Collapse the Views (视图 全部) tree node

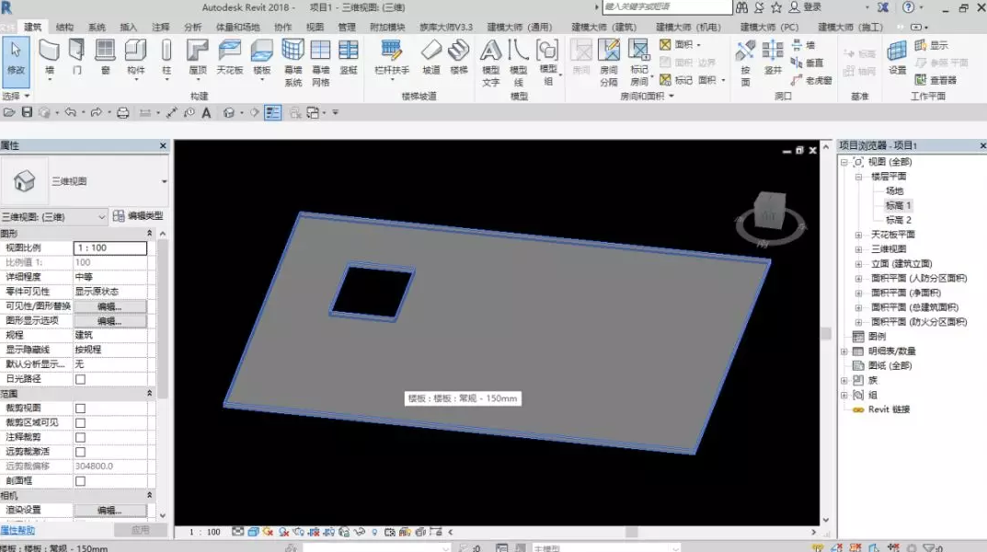coord(844,162)
